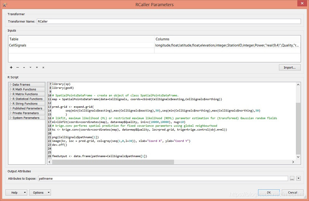The image size is (309, 201).
Task: Click the ml=likfit script line
Action: pos(119,122)
